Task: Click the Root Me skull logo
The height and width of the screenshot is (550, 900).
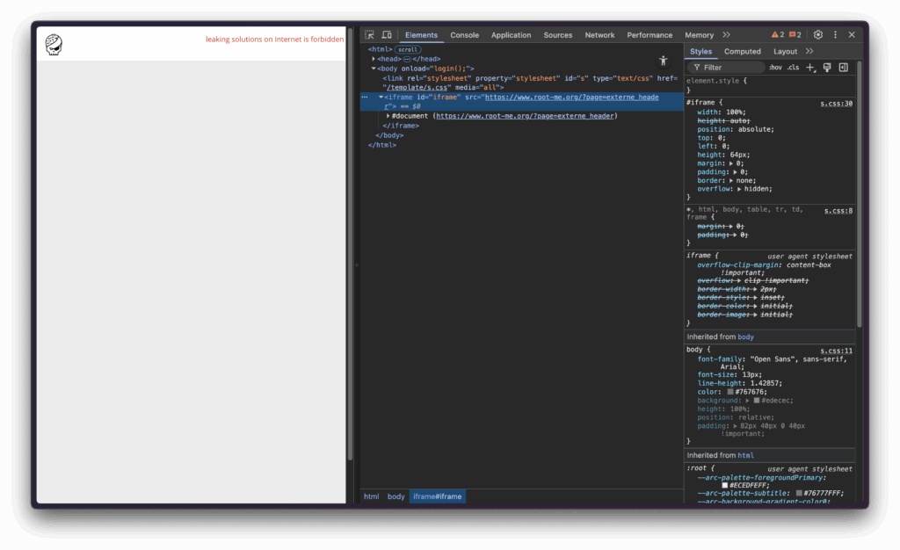Action: tap(54, 44)
